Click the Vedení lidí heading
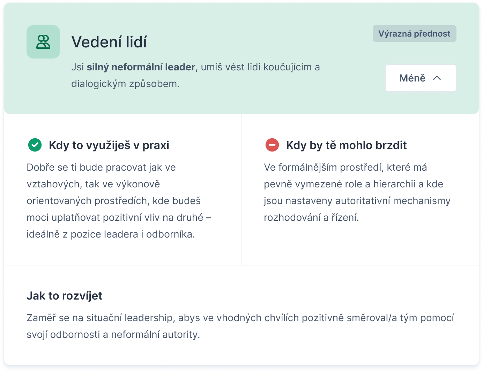The image size is (483, 372). 109,42
